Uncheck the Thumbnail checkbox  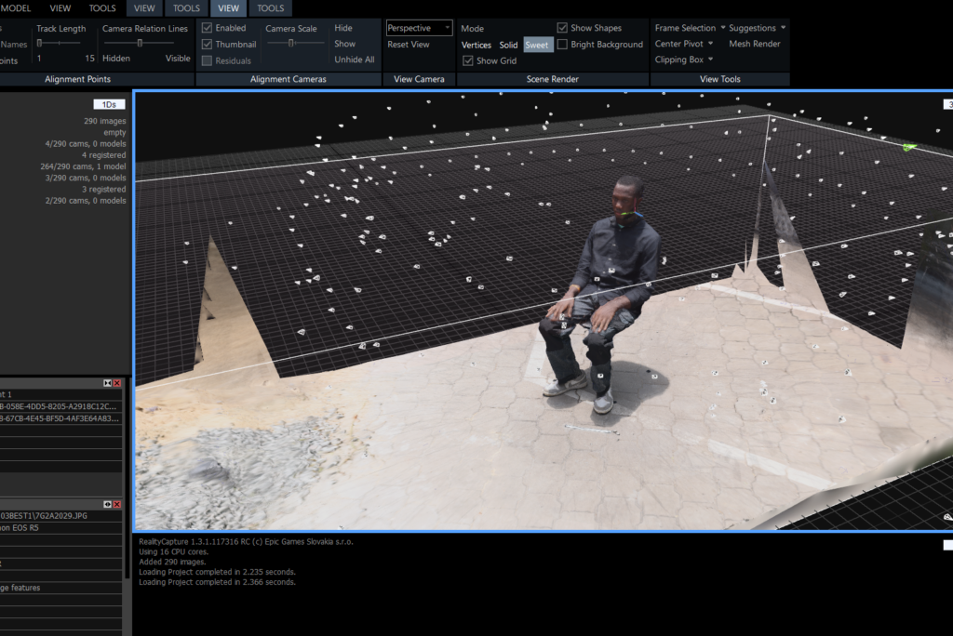[207, 45]
